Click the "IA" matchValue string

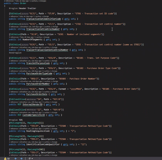39,99
